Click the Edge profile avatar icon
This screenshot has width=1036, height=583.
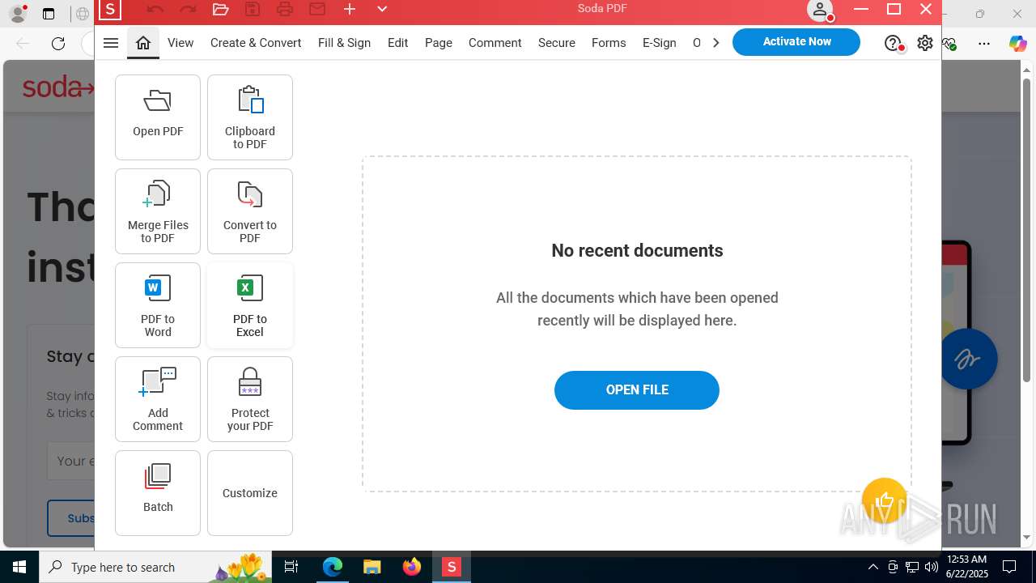tap(18, 13)
